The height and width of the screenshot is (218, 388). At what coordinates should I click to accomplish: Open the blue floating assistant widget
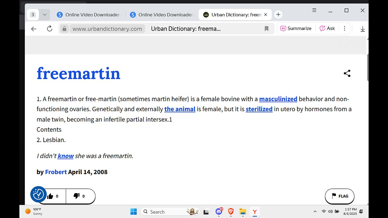point(38,194)
